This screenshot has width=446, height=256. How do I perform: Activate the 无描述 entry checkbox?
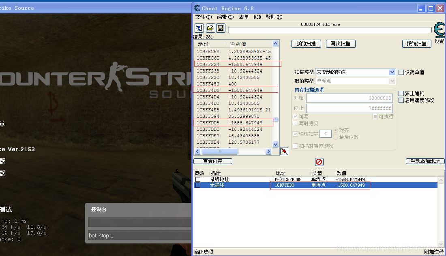point(198,185)
